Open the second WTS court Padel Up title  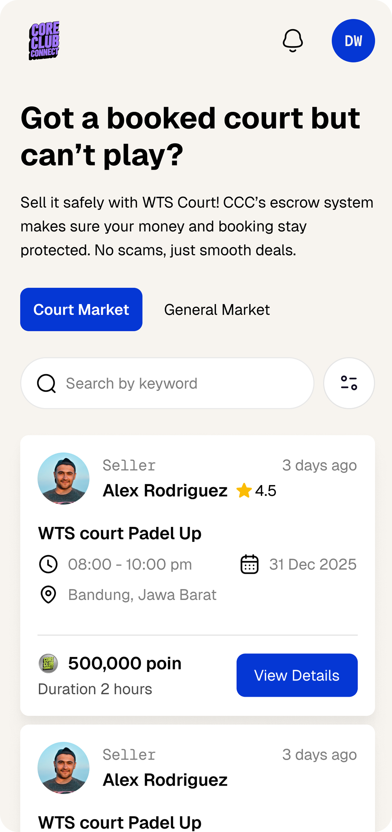(x=120, y=823)
